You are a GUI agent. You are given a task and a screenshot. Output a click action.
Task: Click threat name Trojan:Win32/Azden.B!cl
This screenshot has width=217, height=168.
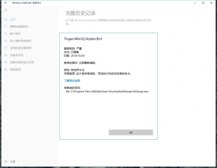tap(83, 39)
